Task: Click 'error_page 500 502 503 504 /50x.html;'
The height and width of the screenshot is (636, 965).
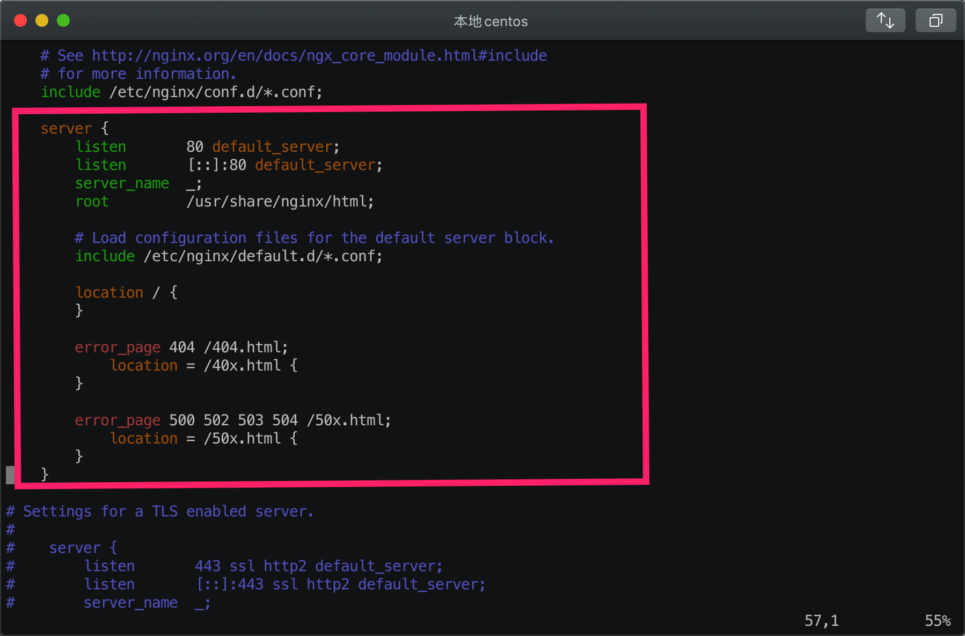Action: tap(233, 420)
